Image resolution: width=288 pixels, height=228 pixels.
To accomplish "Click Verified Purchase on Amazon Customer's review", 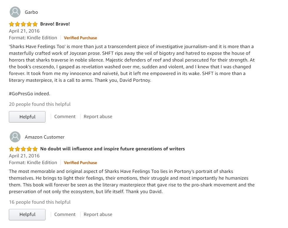I will (80, 163).
